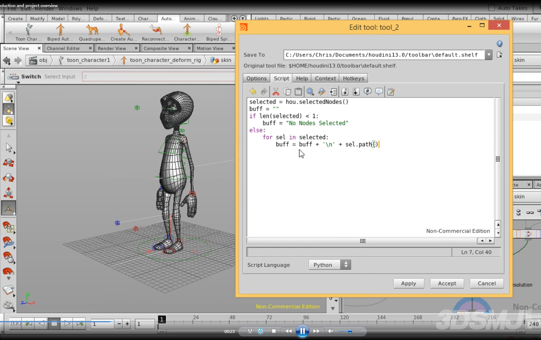Click the Cancel button

click(487, 283)
